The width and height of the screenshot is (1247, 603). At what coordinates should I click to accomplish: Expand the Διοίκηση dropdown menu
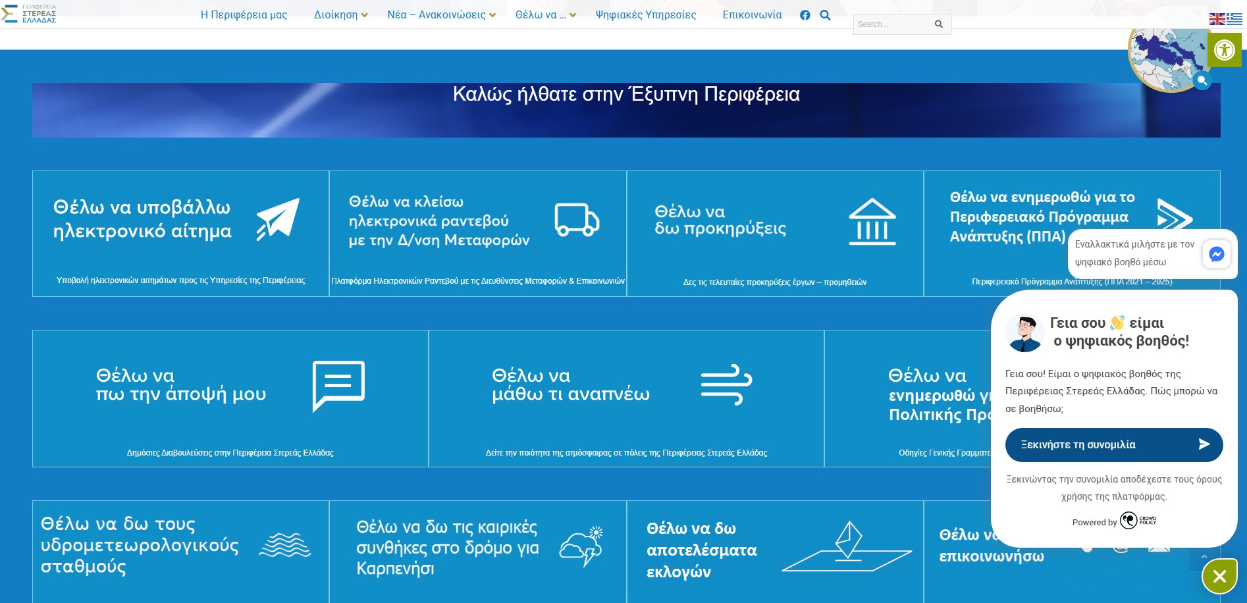(340, 15)
